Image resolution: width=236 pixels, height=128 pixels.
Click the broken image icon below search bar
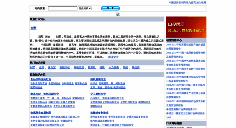(x=118, y=14)
